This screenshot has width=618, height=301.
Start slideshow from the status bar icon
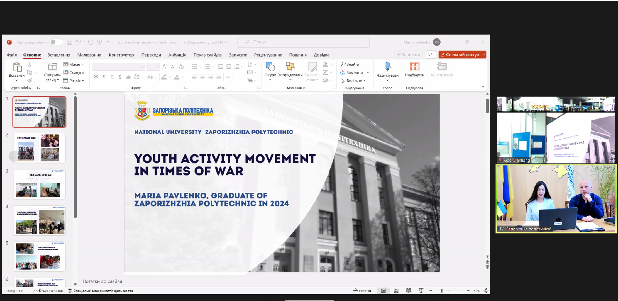[421, 291]
